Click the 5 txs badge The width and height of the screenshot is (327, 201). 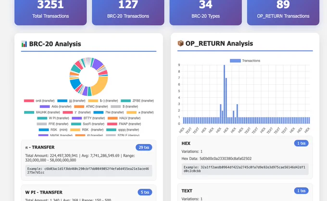[x=145, y=192]
